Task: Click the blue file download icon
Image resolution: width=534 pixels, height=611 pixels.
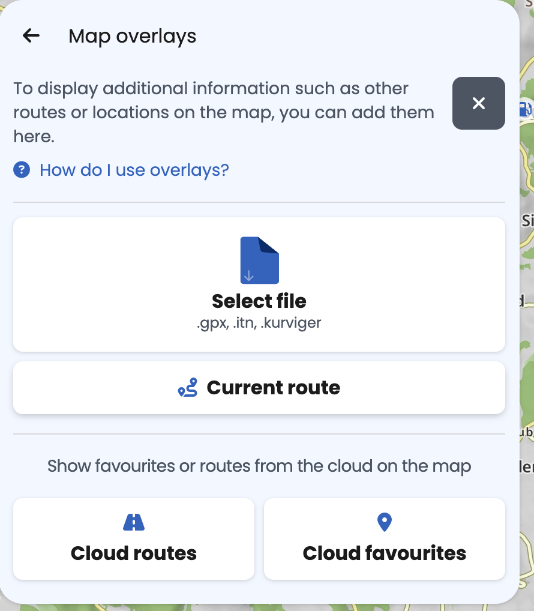Action: pos(259,260)
